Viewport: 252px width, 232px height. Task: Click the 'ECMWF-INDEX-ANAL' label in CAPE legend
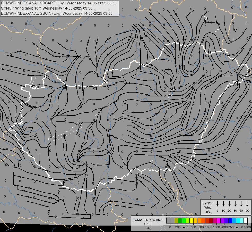pyautogui.click(x=148, y=220)
